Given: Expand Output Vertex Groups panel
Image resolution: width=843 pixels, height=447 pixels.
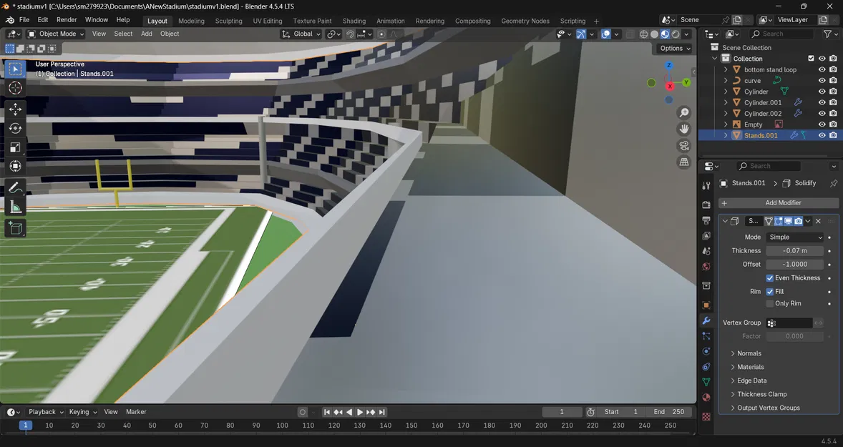Looking at the screenshot, I should pyautogui.click(x=768, y=408).
